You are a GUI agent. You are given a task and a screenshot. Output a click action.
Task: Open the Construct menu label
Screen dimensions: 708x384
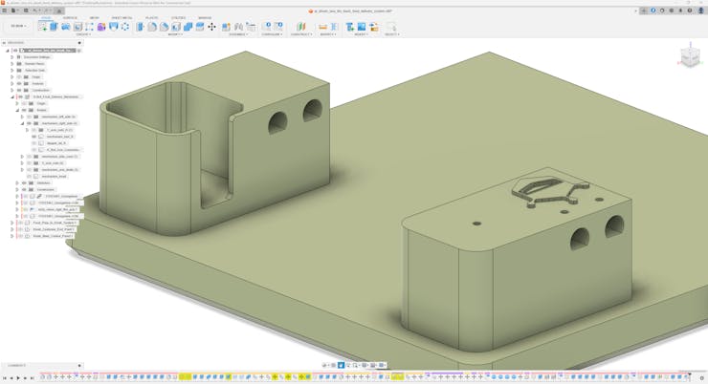click(300, 34)
